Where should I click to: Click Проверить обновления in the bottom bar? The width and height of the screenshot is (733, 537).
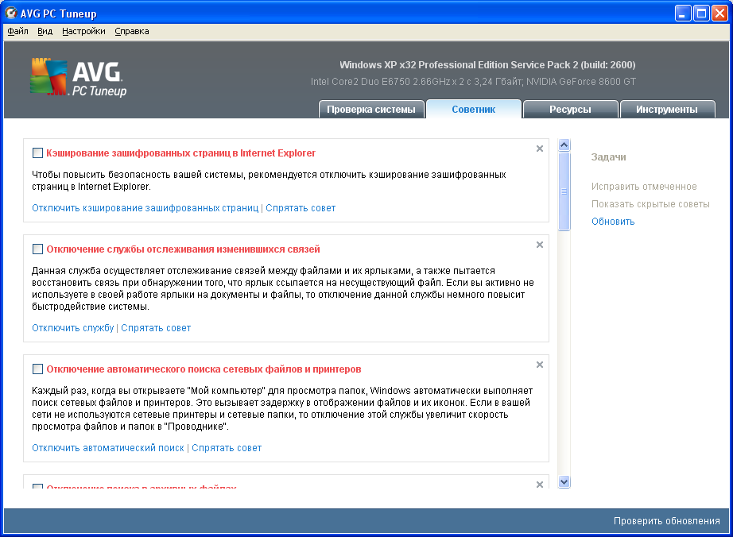667,521
